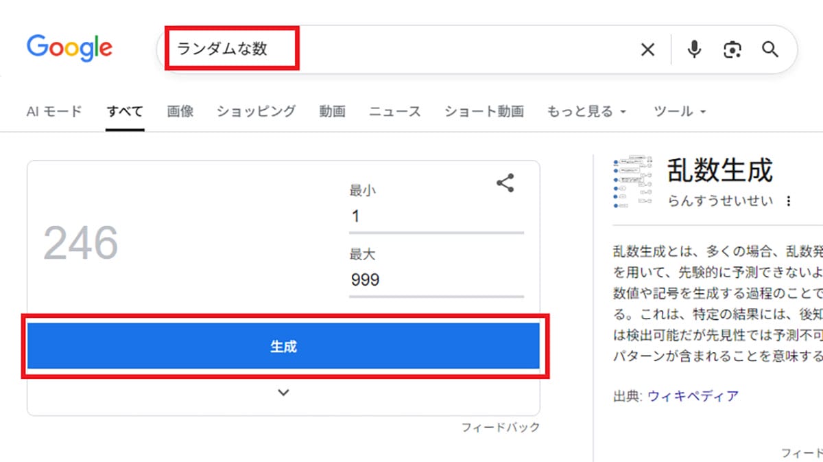This screenshot has height=462, width=823.
Task: Open Google Lens image search
Action: 732,49
